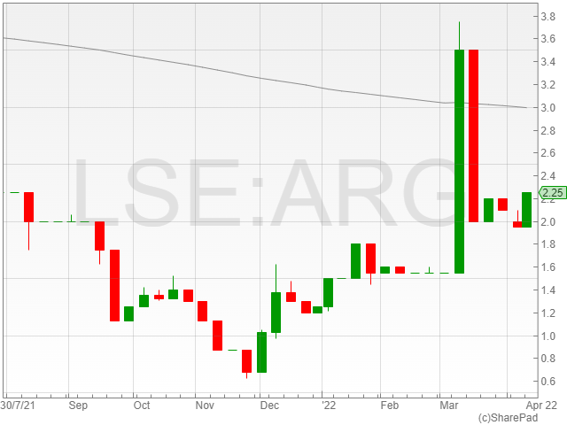567x425 pixels.
Task: Click the tall red March candlestick
Action: pos(474,133)
